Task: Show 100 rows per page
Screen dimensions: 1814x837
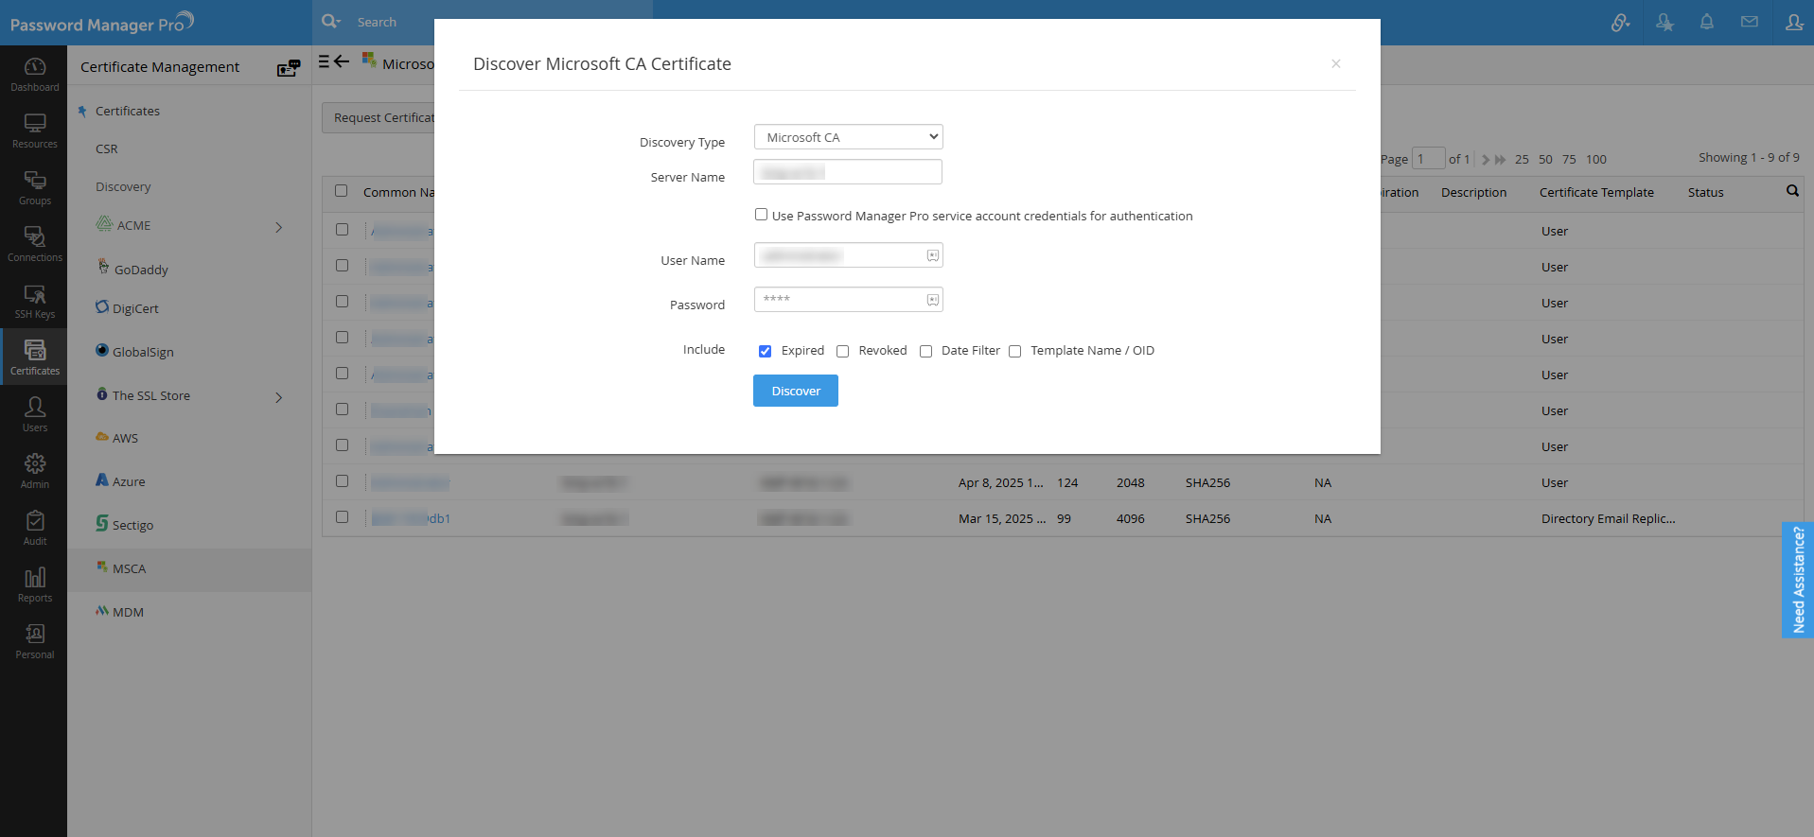Action: 1596,160
